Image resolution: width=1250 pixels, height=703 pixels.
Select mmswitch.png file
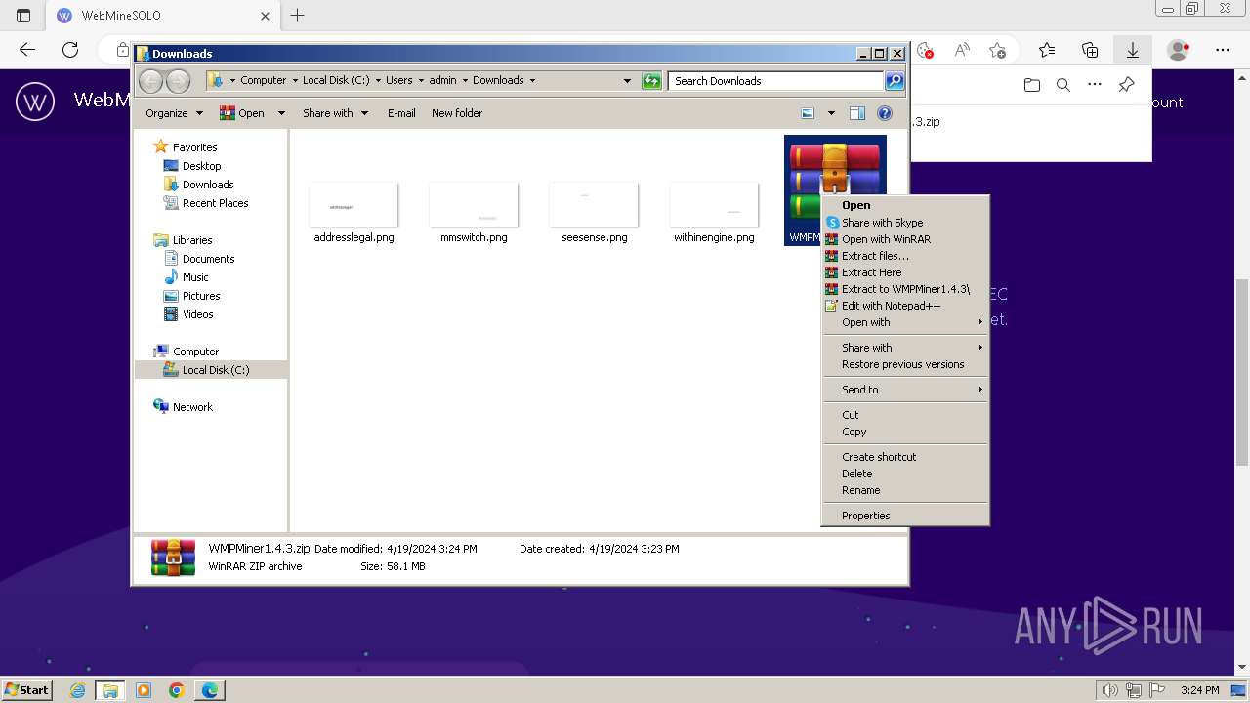tap(474, 213)
